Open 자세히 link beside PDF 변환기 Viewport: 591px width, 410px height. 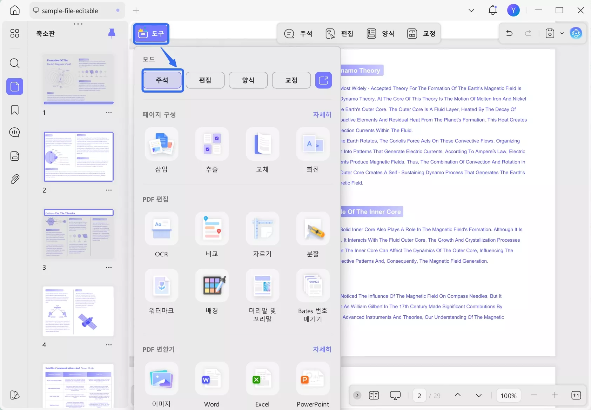click(x=322, y=349)
